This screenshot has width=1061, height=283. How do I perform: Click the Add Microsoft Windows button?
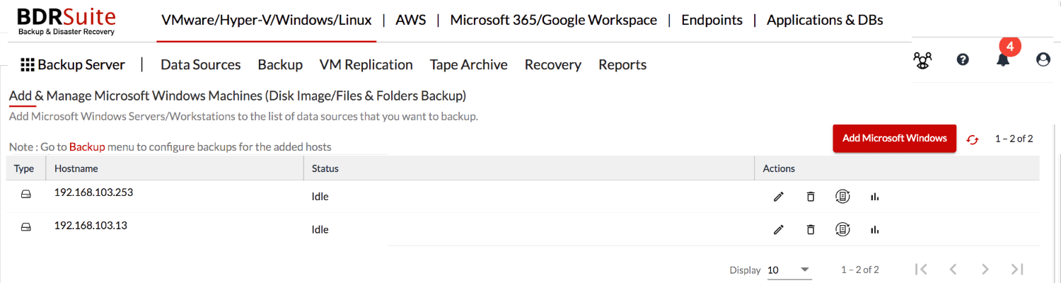895,138
